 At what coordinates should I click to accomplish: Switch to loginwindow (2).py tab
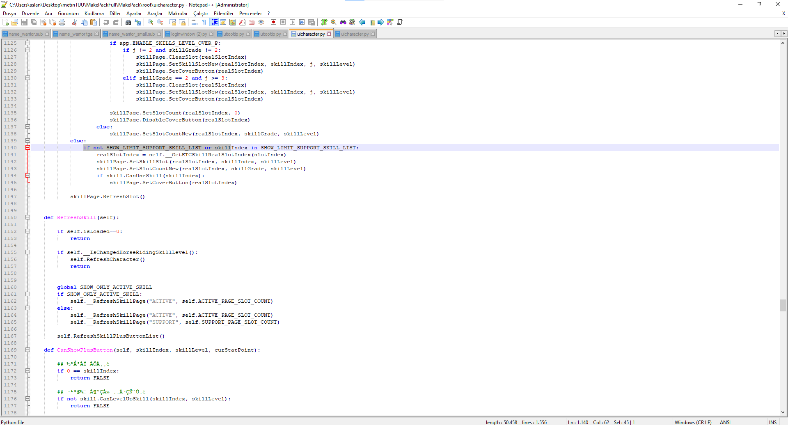coord(189,34)
